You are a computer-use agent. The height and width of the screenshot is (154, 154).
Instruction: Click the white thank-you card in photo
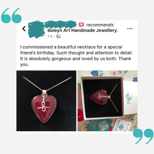(123, 125)
